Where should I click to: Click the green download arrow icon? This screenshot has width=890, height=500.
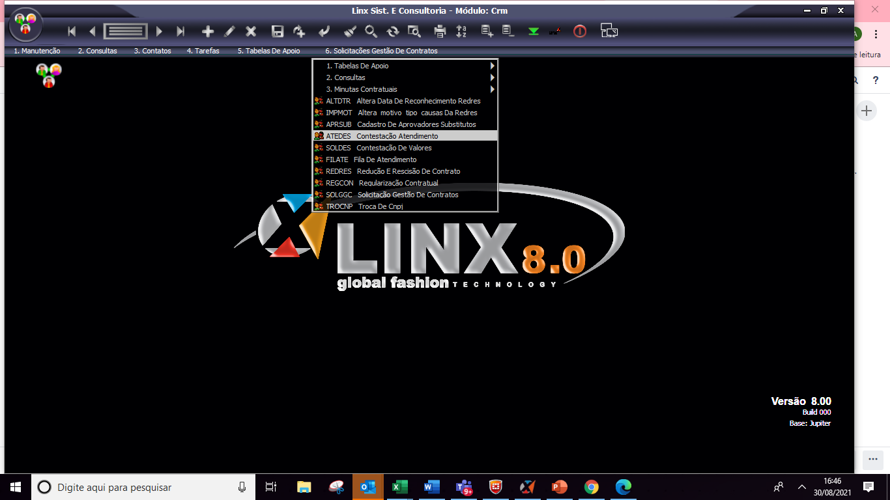click(534, 31)
